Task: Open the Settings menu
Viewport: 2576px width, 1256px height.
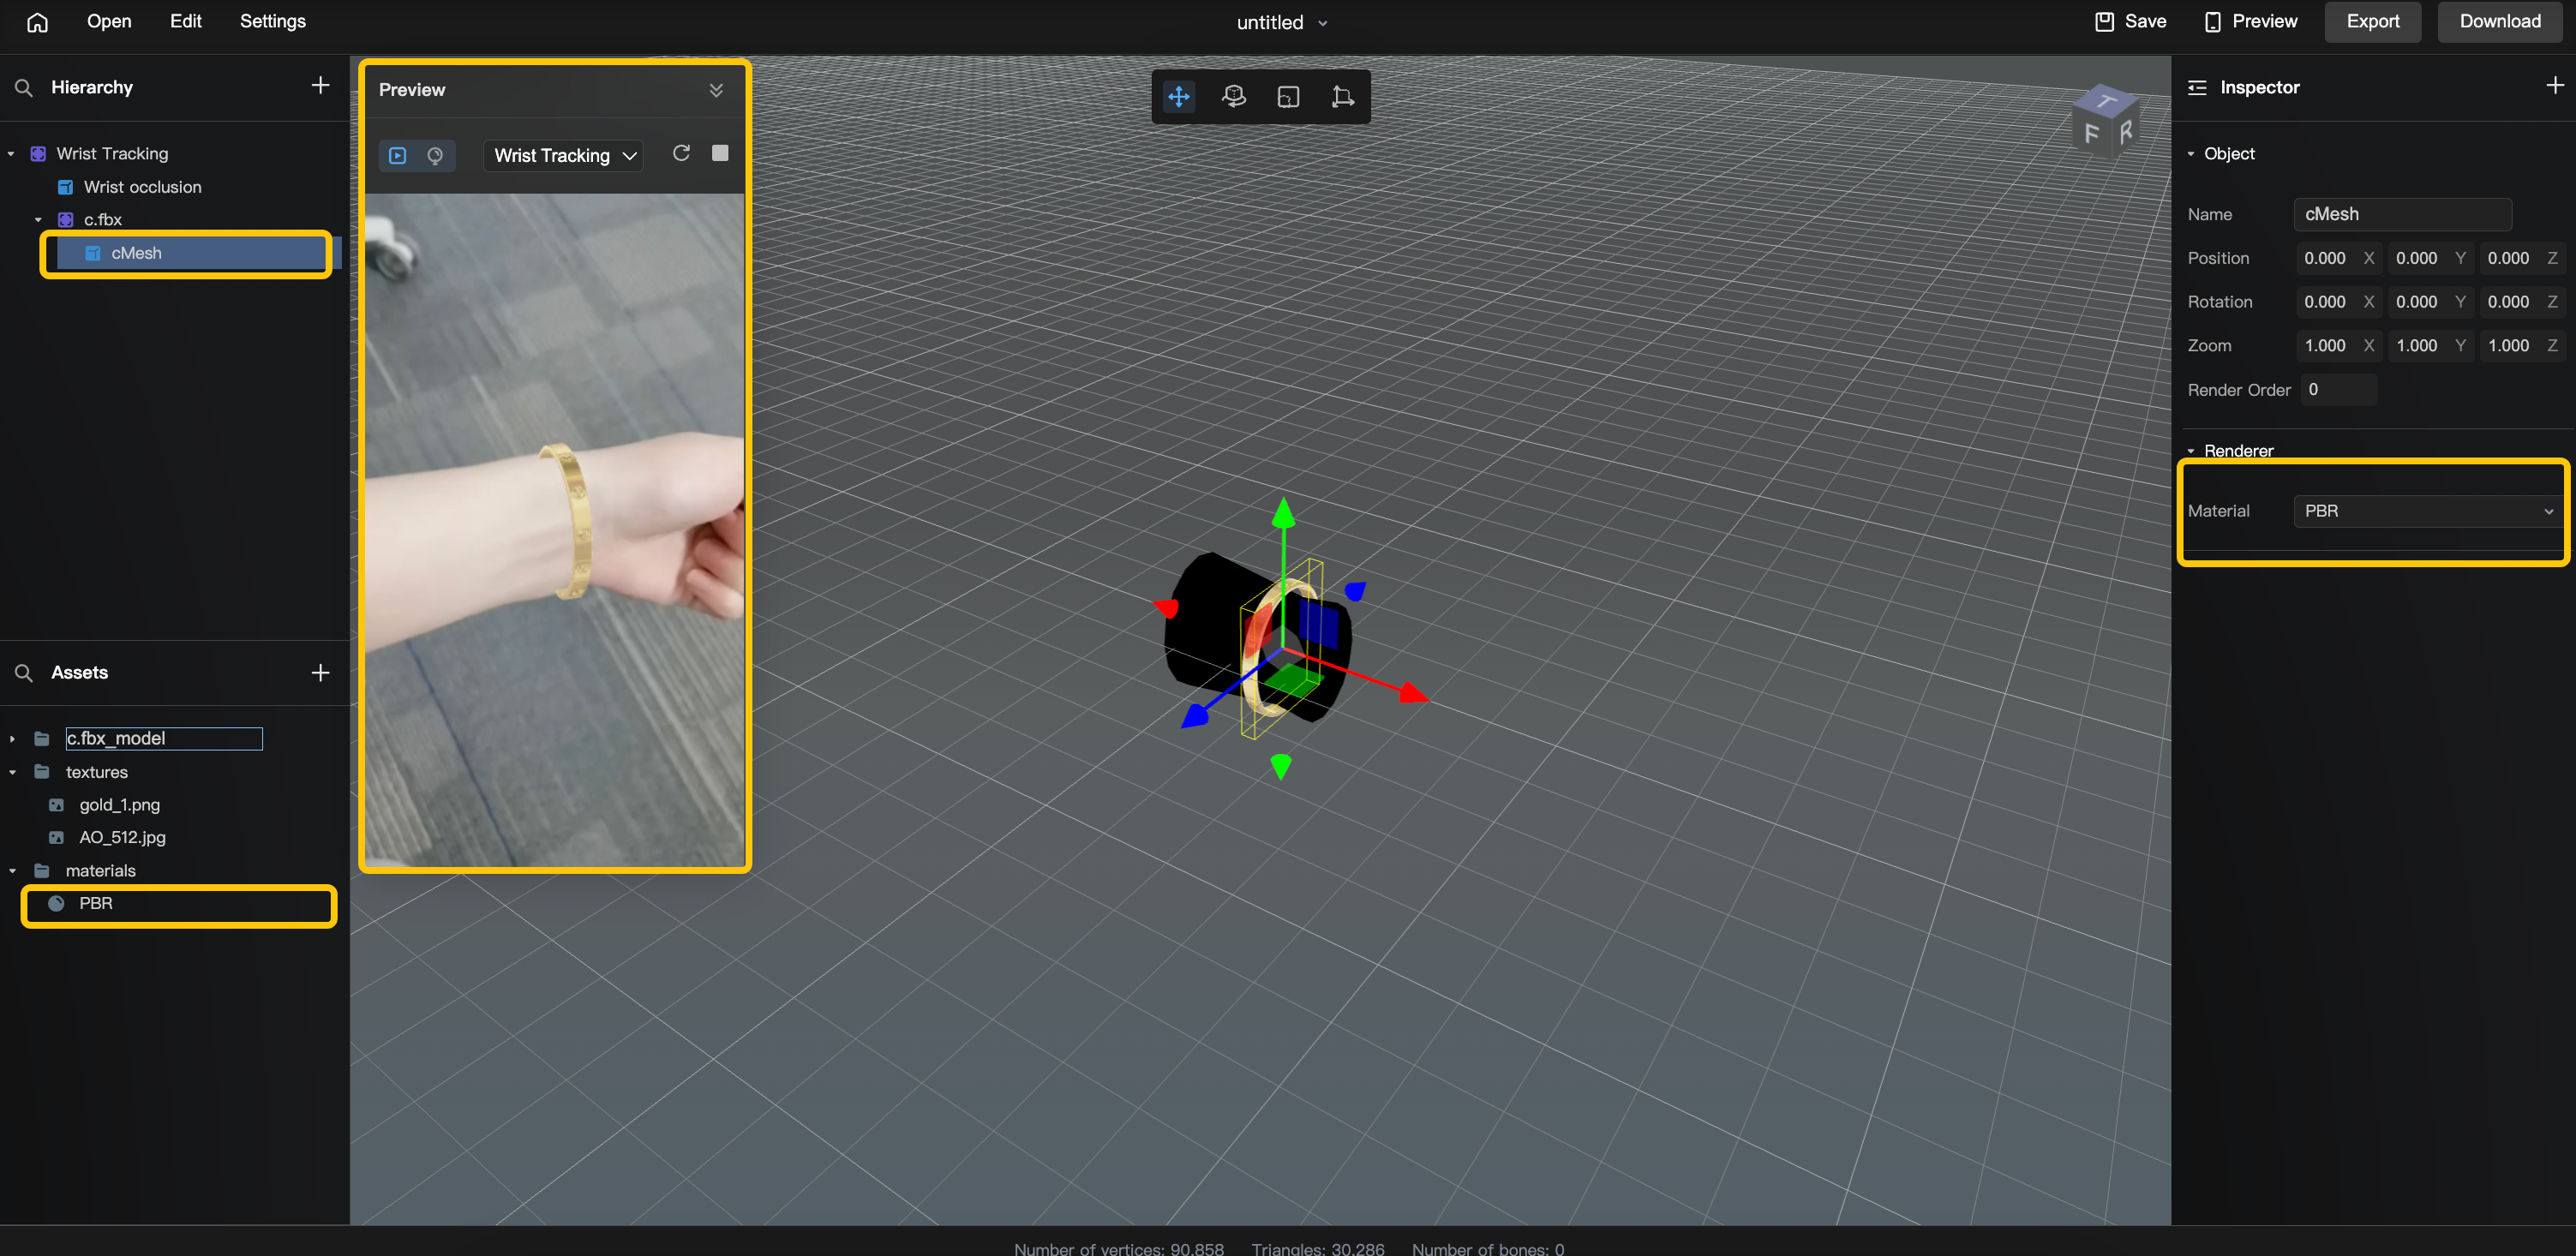Action: click(x=273, y=21)
